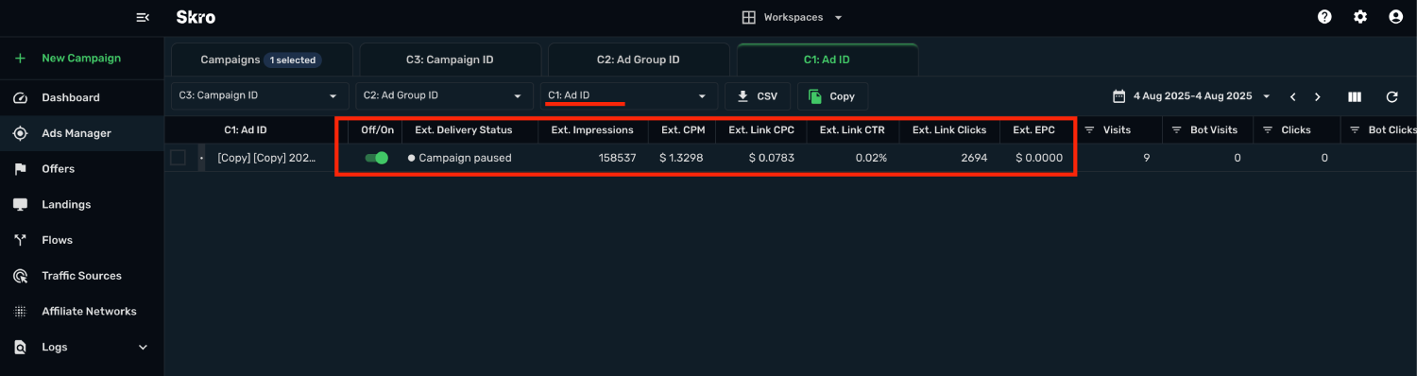Image resolution: width=1417 pixels, height=376 pixels.
Task: Open the C2: Ad Group ID dropdown
Action: click(x=443, y=95)
